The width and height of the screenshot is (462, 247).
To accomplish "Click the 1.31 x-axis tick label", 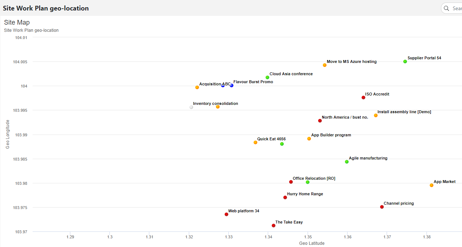I will pos(149,237).
